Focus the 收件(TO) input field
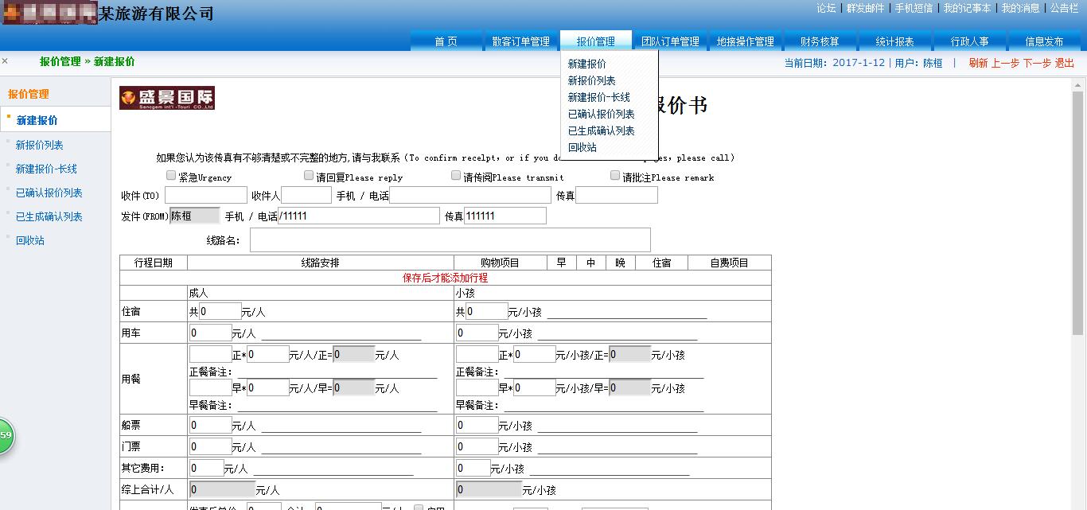The image size is (1087, 510). point(206,195)
